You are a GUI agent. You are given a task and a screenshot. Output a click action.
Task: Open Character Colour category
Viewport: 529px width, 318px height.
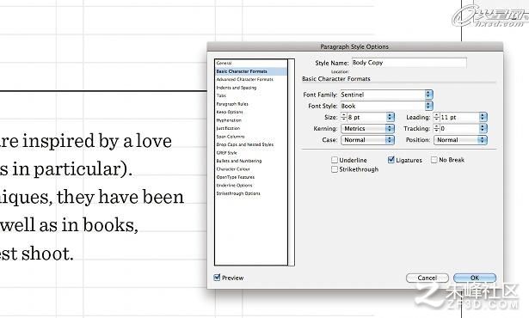[x=233, y=169]
